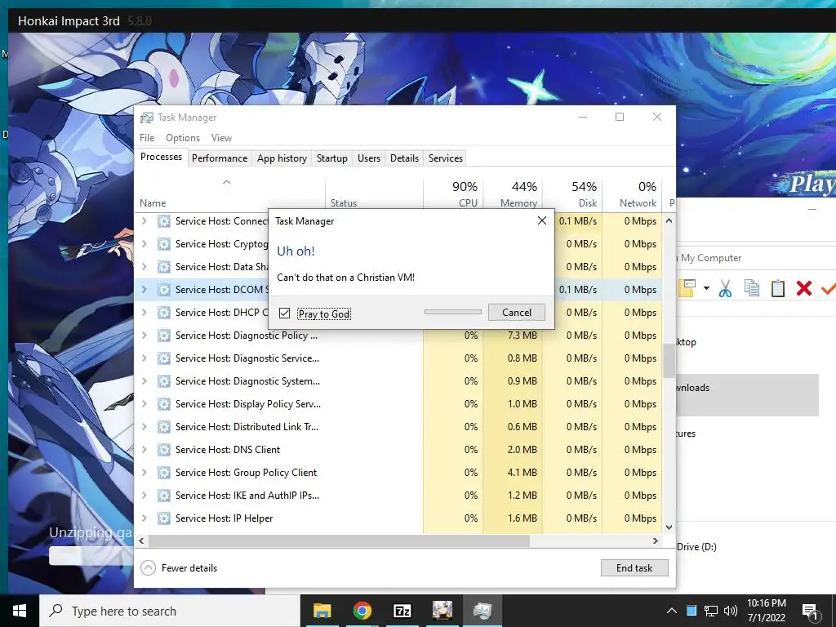This screenshot has height=627, width=836.
Task: Switch to the Details tab
Action: 404,158
